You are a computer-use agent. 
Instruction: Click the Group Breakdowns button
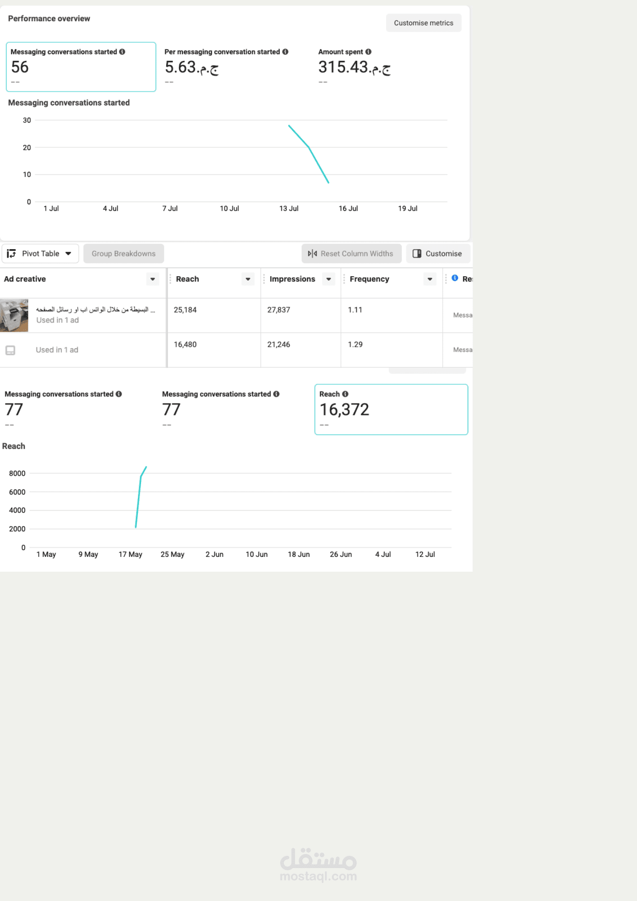click(x=123, y=254)
